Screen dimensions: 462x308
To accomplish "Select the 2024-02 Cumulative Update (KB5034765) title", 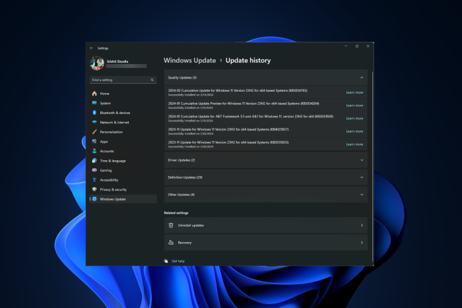I will pos(238,90).
